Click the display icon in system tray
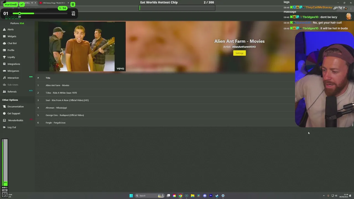Screen dimensions: 354x199 (332, 196)
